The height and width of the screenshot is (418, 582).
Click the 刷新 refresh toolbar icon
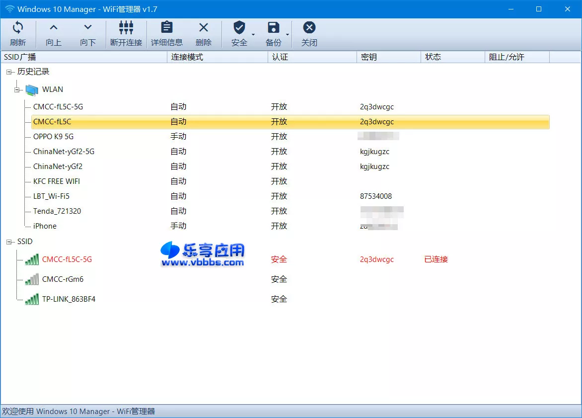[x=18, y=28]
